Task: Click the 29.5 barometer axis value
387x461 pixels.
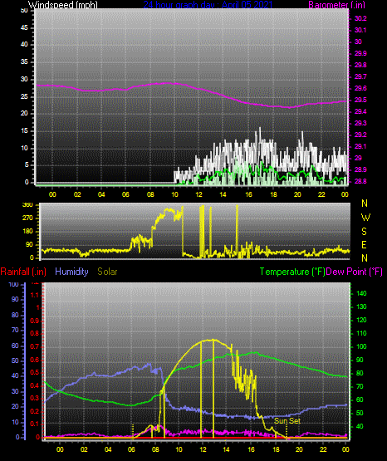Action: click(360, 100)
